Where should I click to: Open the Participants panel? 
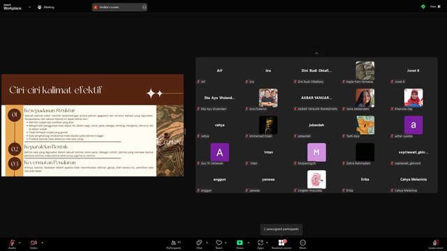click(x=174, y=244)
